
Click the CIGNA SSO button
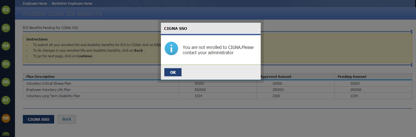tap(38, 119)
